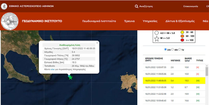Image resolution: width=209 pixels, height=105 pixels.
Task: Select the highlighted 16/01/2022 11:48:06.05 row
Action: 174,81
